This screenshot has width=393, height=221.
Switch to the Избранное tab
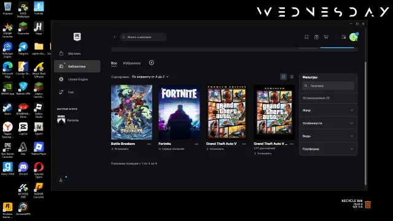pos(132,63)
